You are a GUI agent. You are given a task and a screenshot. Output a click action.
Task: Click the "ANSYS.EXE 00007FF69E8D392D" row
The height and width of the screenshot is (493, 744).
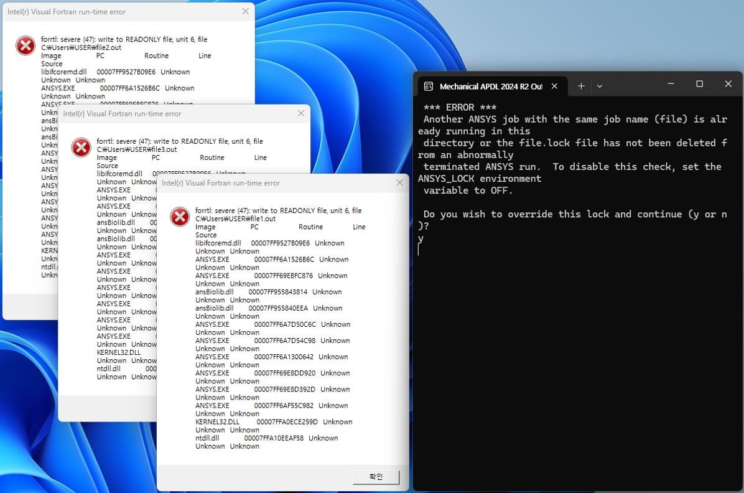272,389
